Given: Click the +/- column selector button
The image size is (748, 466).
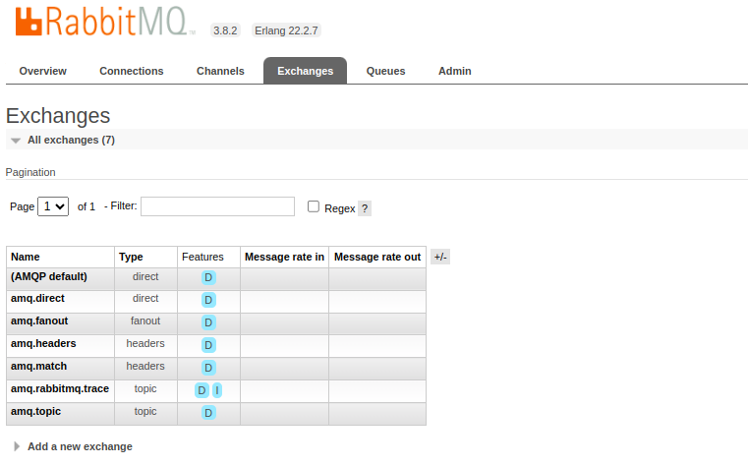Looking at the screenshot, I should click(x=440, y=258).
